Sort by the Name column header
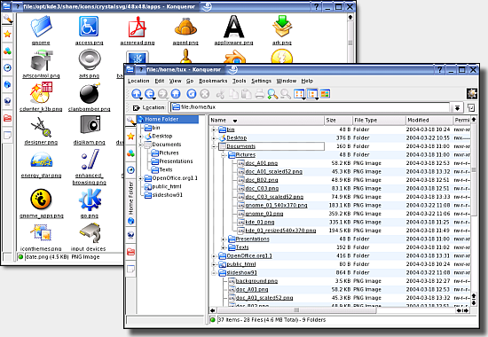Viewport: 488px width, 337px height. click(x=266, y=120)
